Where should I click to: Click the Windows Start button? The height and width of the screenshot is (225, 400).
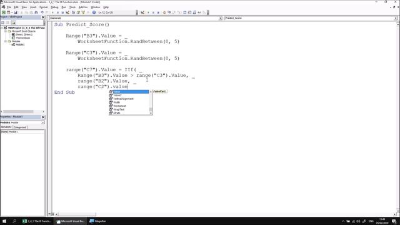(x=4, y=221)
